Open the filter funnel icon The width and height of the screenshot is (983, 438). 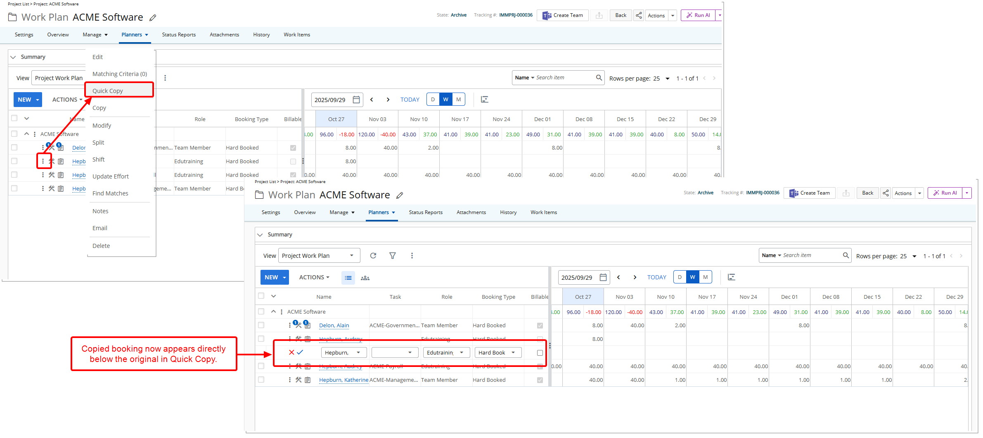pos(393,256)
